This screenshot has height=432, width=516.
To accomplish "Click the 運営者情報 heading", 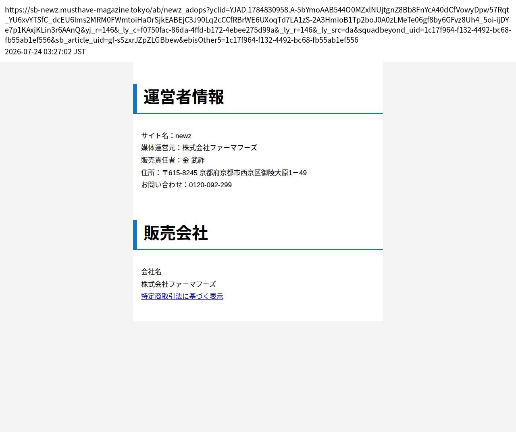I will point(184,97).
